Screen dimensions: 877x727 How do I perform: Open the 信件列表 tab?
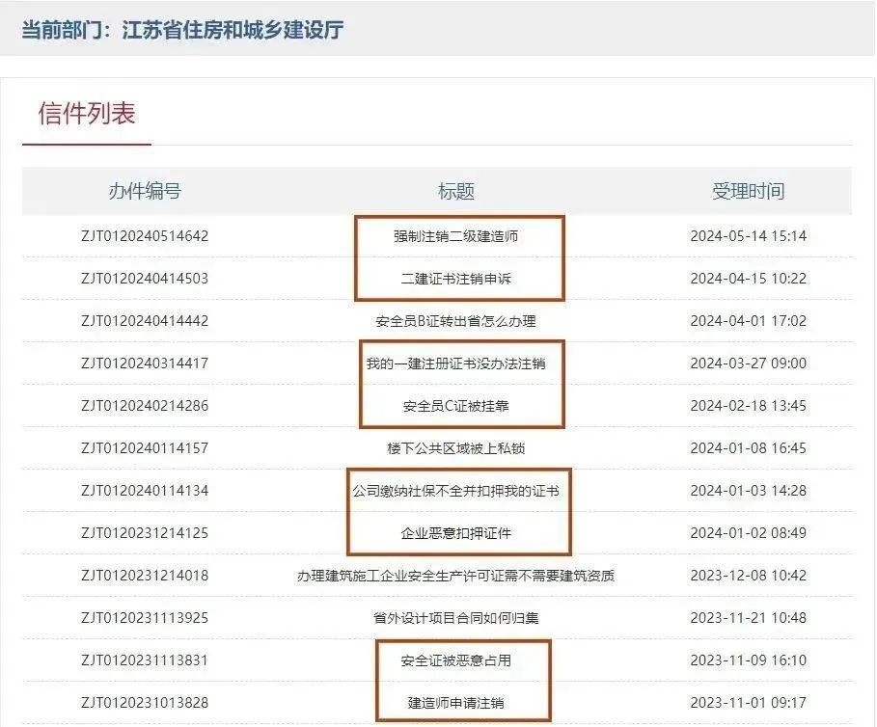coord(87,114)
